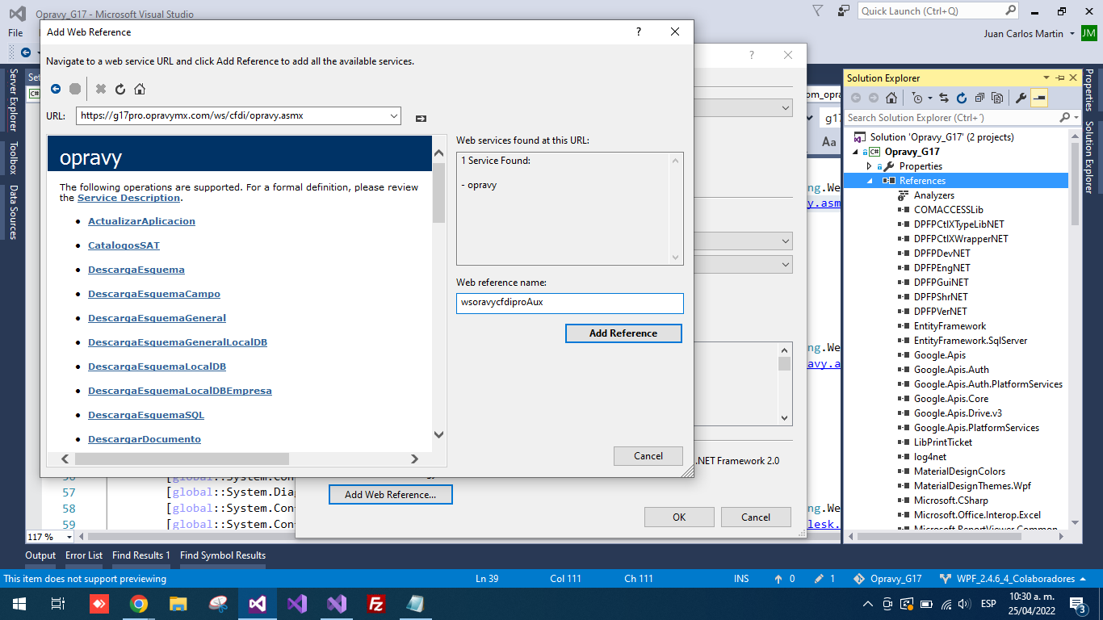This screenshot has height=620, width=1103.
Task: Click the Quick Launch search icon
Action: [x=1011, y=10]
